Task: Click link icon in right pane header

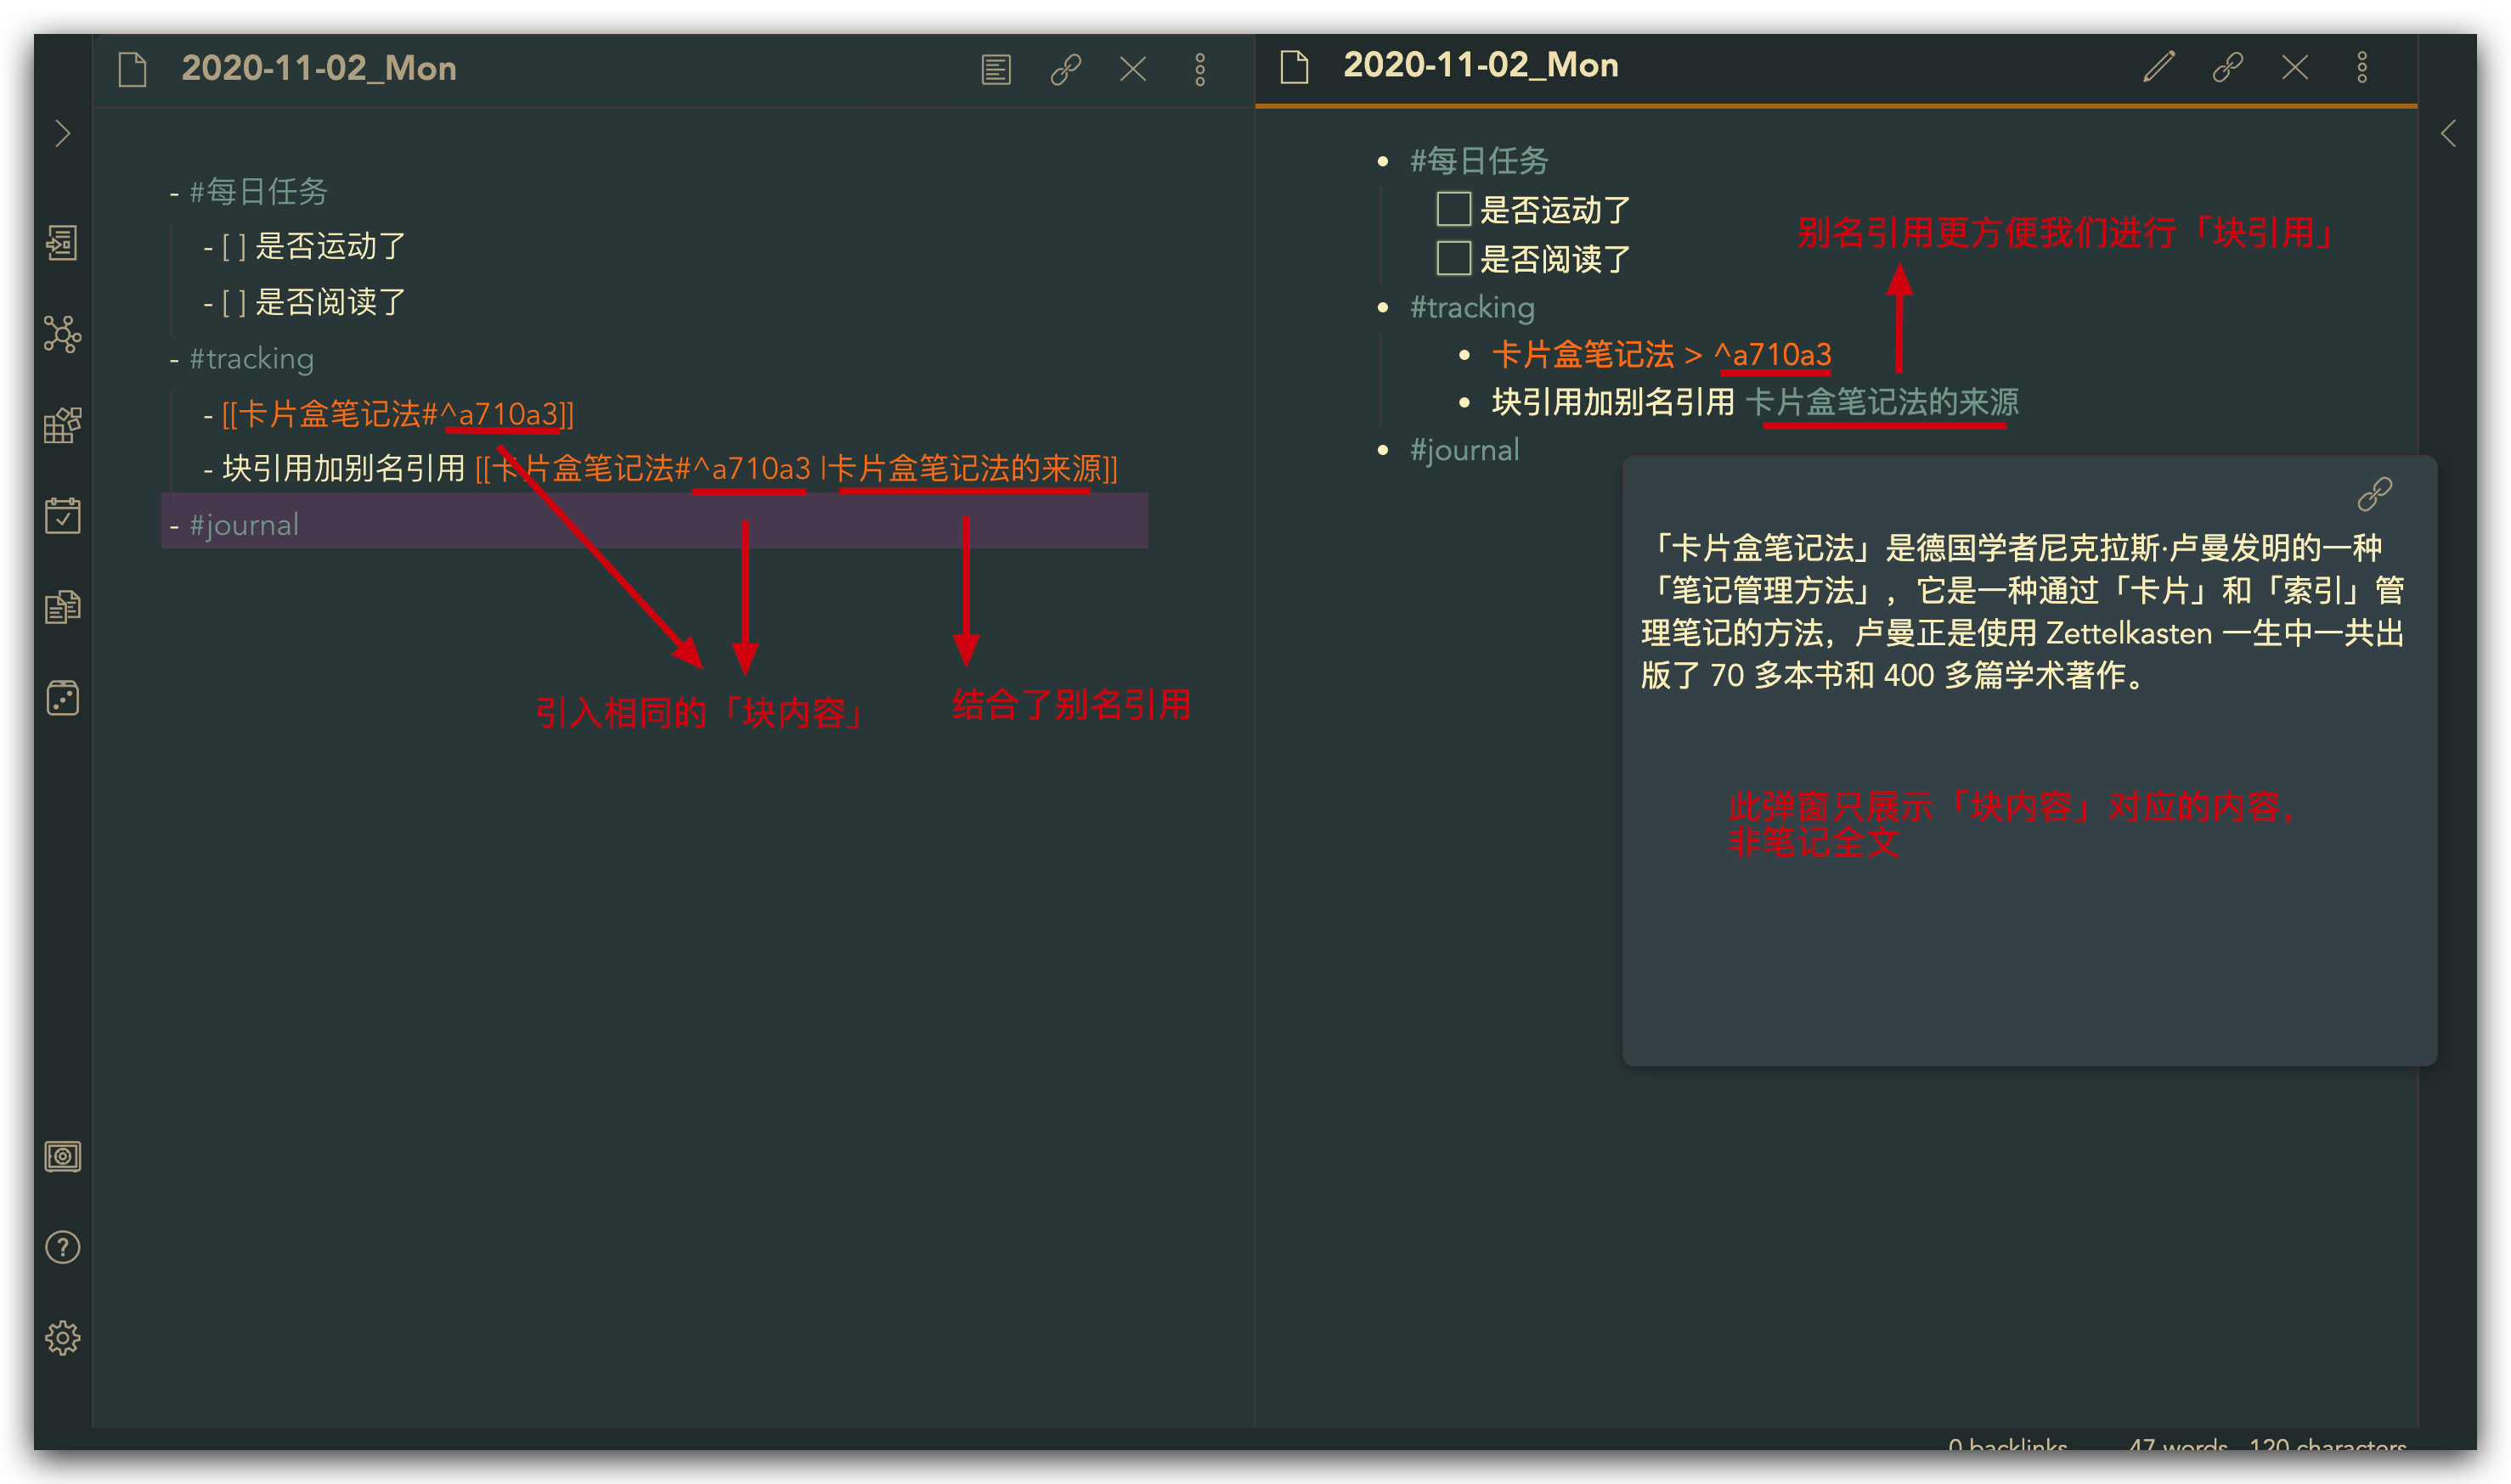Action: (x=2227, y=67)
